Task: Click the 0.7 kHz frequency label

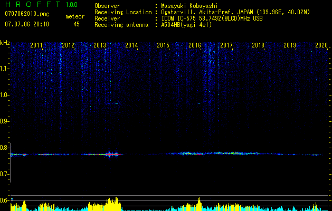Action: (x=4, y=174)
